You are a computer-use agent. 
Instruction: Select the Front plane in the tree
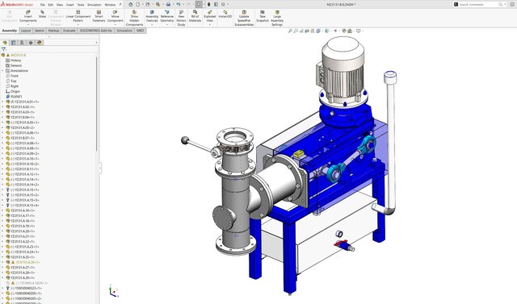(12, 76)
